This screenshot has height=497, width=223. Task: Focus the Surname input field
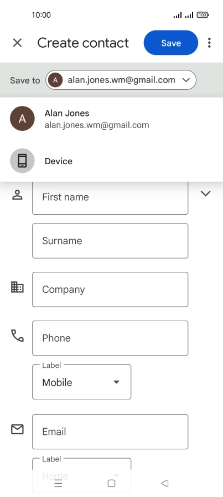tap(110, 241)
